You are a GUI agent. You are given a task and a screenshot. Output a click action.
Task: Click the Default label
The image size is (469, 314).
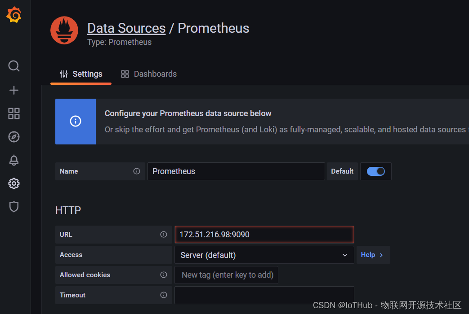point(342,171)
